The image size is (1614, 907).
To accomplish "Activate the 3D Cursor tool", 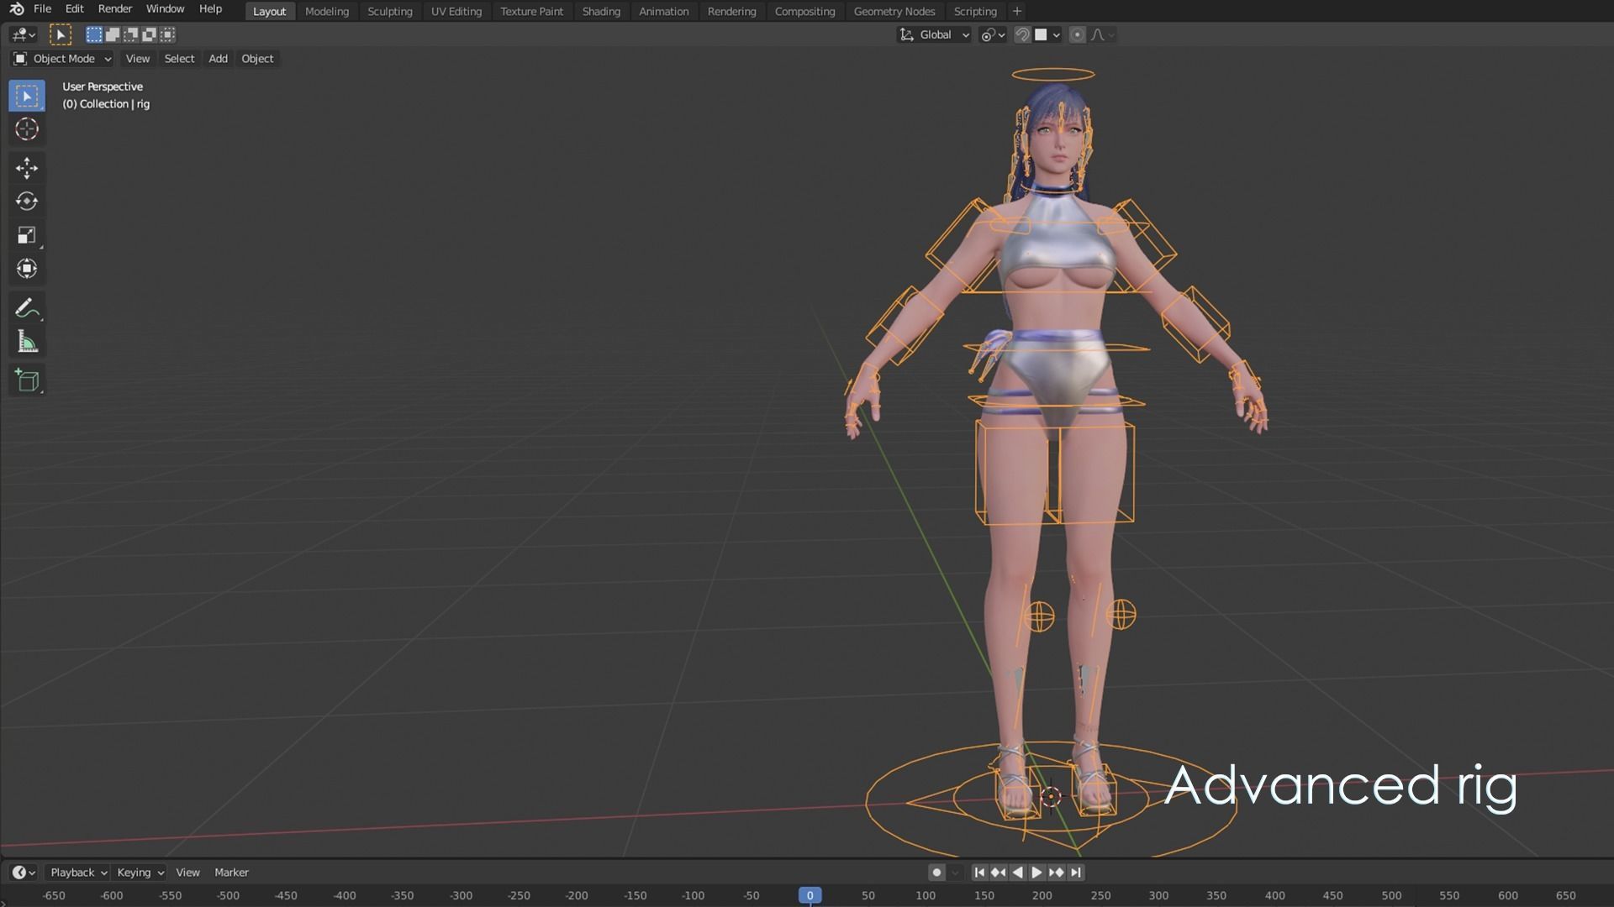I will point(27,129).
